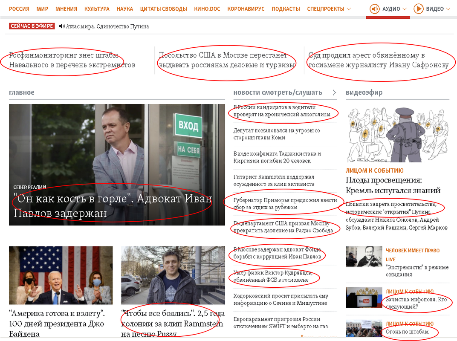
Task: Open the YouTube logo thumbnail
Action: (364, 298)
